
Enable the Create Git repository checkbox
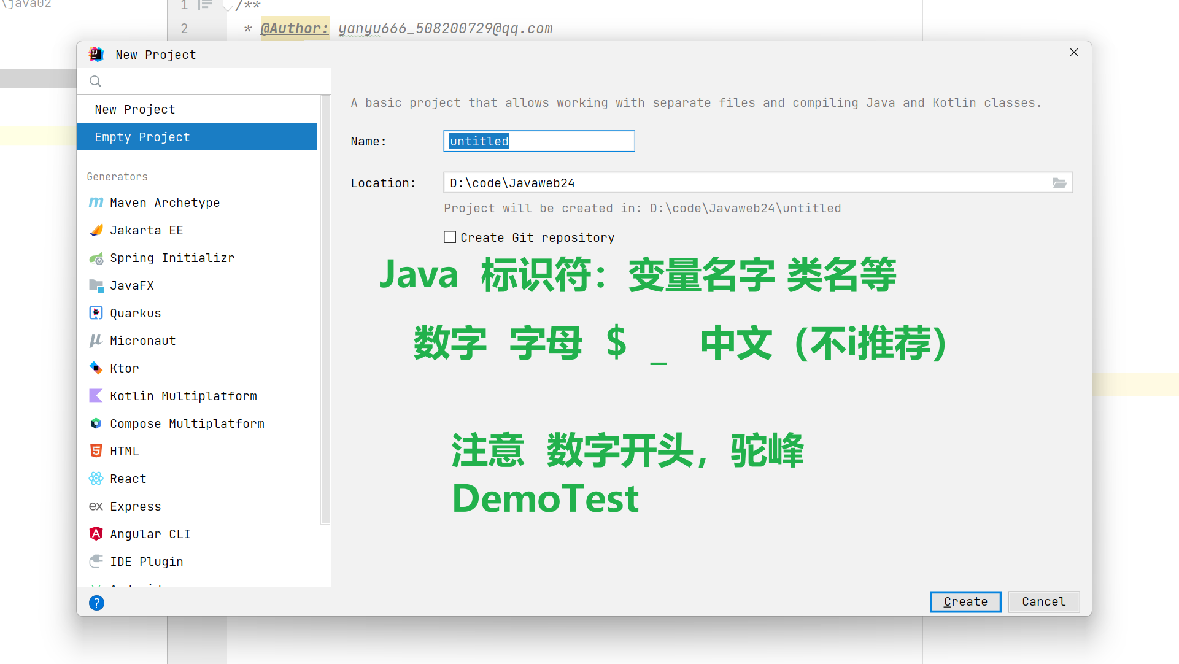point(449,237)
